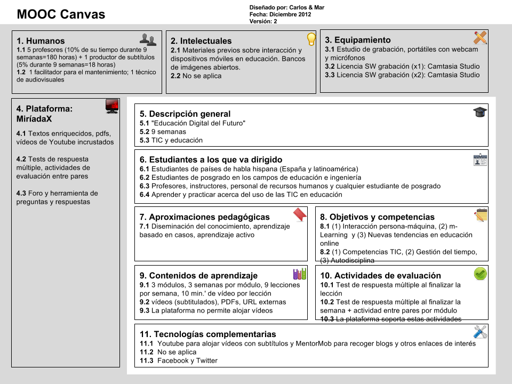Select the "5. Descripción general" heading

[185, 114]
